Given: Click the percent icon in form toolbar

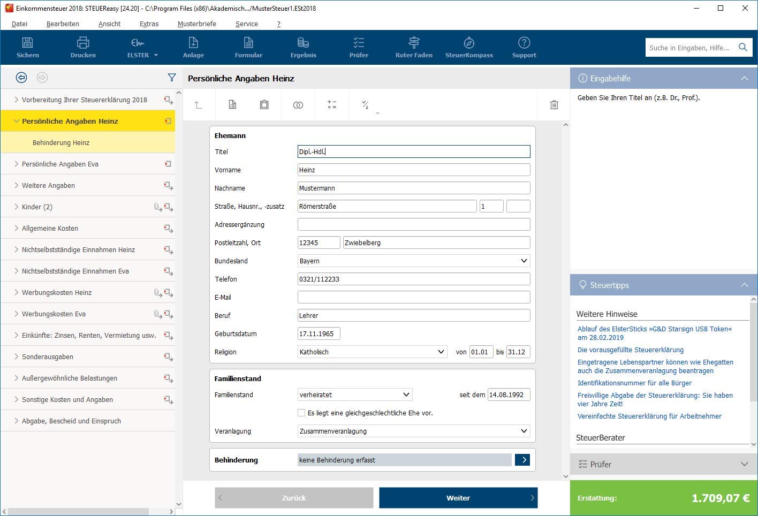Looking at the screenshot, I should (365, 105).
